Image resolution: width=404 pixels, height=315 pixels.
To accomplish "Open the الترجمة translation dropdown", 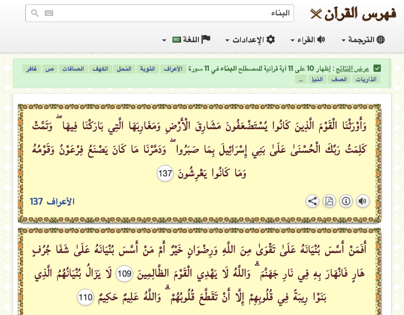I will (363, 40).
